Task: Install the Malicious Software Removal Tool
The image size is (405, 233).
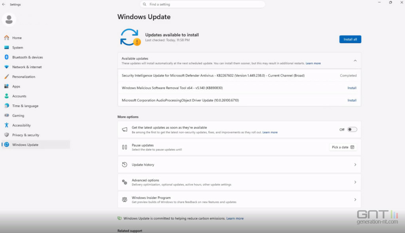Action: point(352,88)
